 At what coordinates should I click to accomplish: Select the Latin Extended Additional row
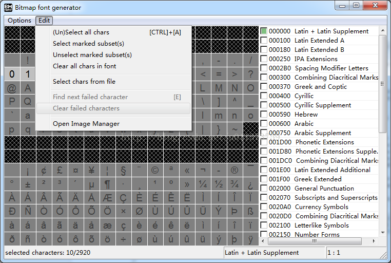[319, 170]
